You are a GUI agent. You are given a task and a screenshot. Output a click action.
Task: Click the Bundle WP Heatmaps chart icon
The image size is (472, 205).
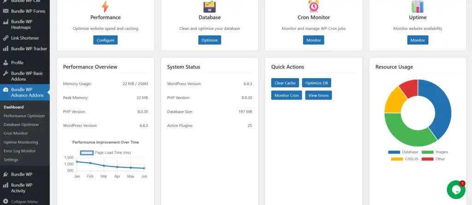click(6, 22)
